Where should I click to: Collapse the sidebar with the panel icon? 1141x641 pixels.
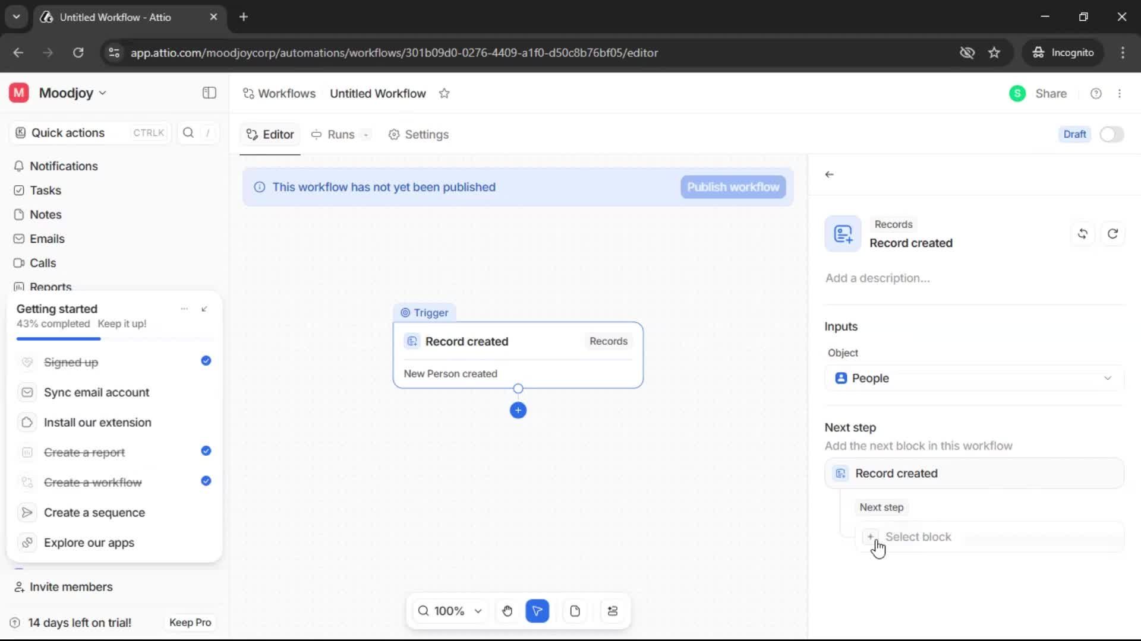coord(209,93)
